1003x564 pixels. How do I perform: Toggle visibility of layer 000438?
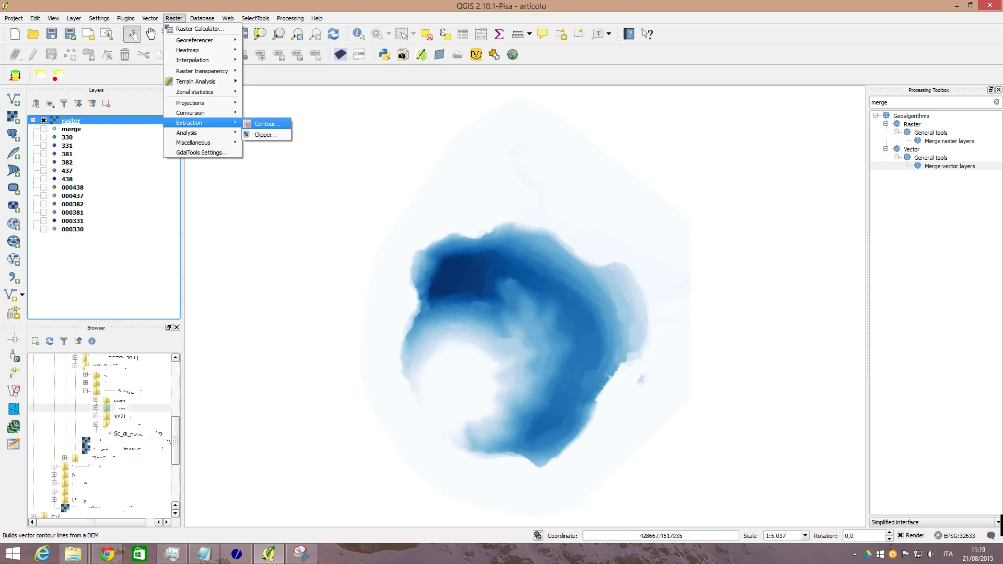(44, 187)
